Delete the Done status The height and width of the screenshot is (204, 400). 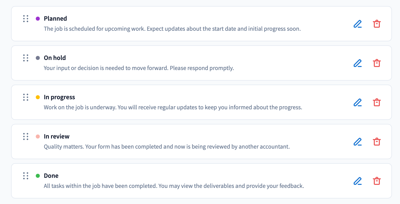pyautogui.click(x=377, y=181)
